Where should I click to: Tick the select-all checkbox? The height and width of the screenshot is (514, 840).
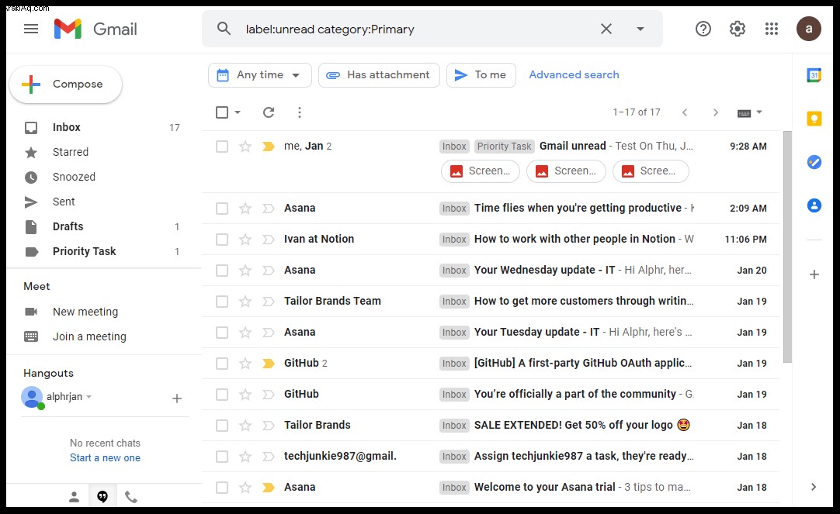222,112
